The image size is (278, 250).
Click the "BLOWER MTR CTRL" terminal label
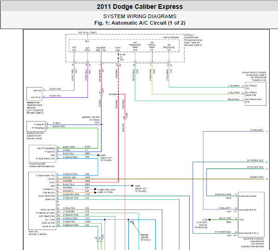coord(101,49)
